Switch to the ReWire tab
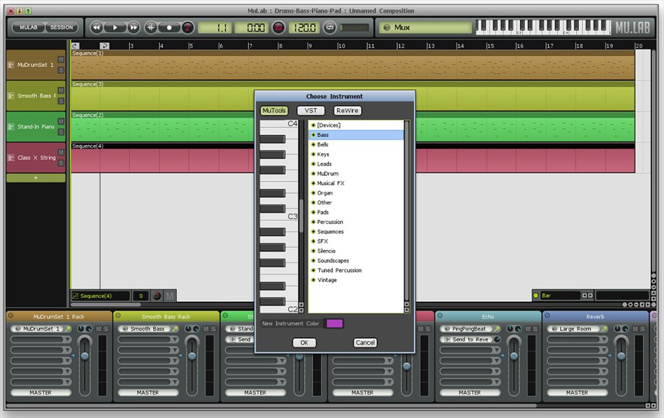The width and height of the screenshot is (664, 418). (347, 110)
